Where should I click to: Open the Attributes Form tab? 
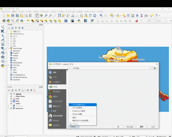57,106
